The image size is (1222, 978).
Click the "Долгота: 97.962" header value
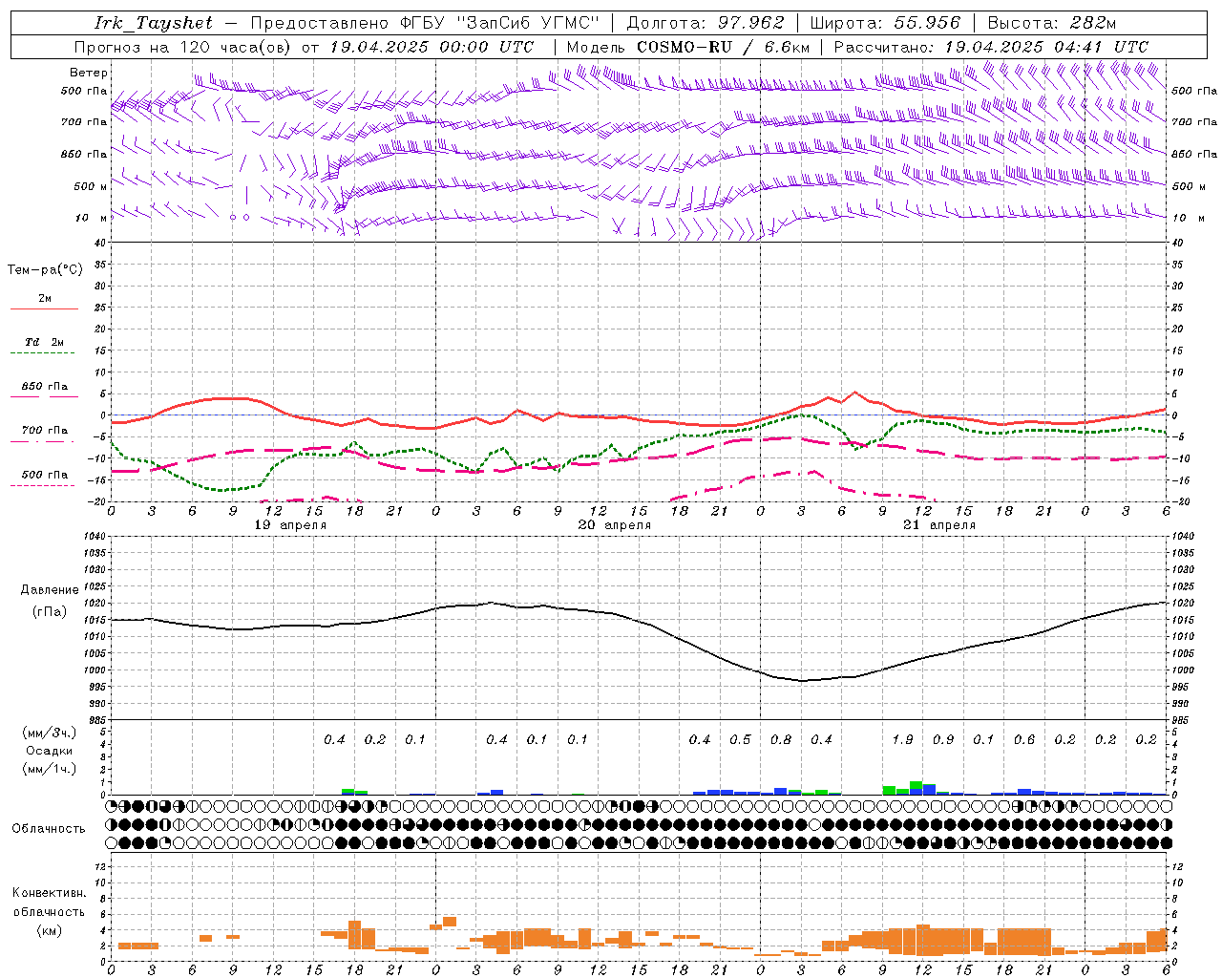(706, 23)
